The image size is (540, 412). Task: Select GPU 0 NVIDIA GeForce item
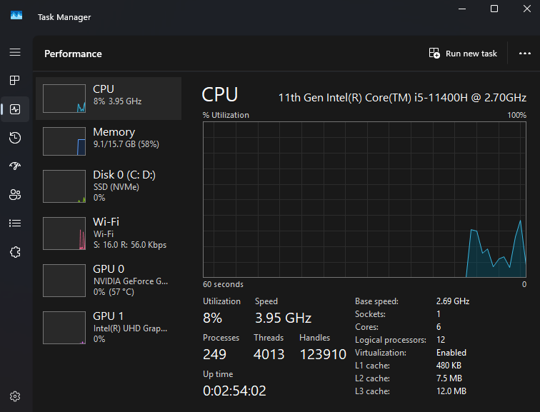click(x=109, y=280)
